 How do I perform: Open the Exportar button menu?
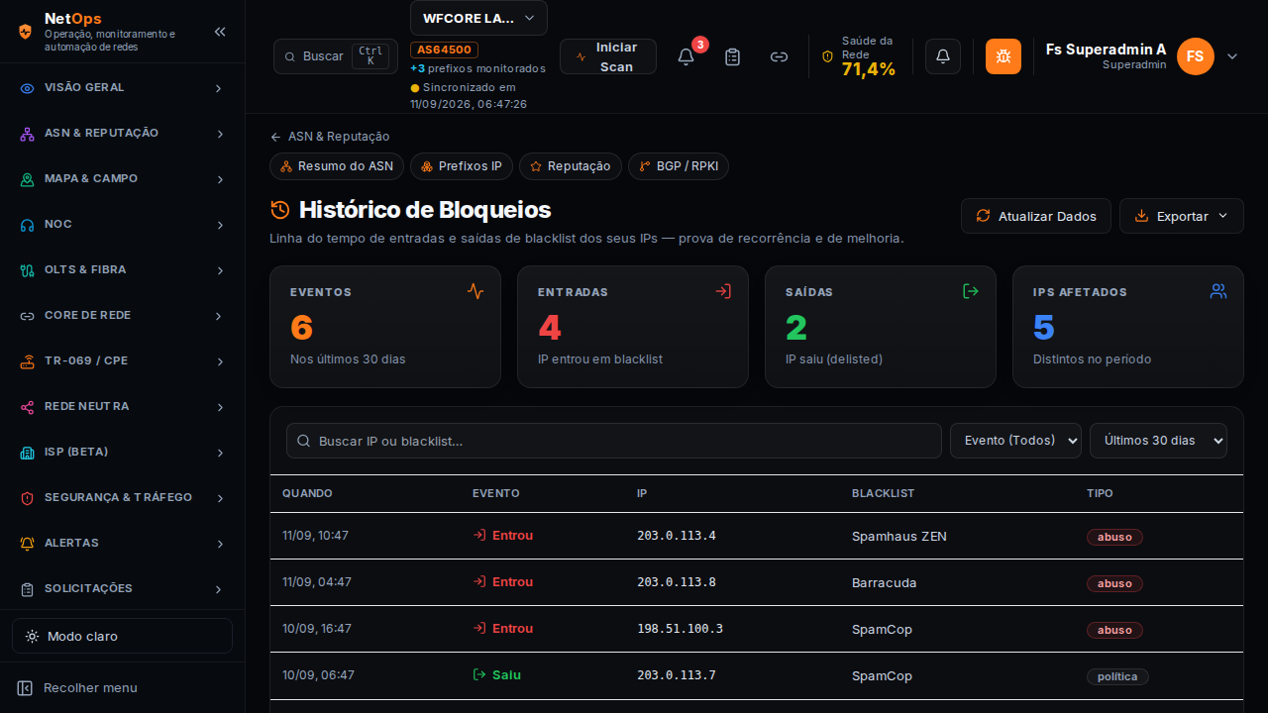tap(1182, 216)
